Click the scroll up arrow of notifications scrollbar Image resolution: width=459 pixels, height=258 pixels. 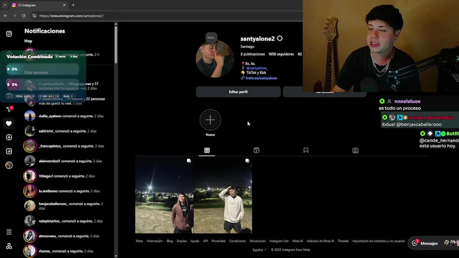115,24
